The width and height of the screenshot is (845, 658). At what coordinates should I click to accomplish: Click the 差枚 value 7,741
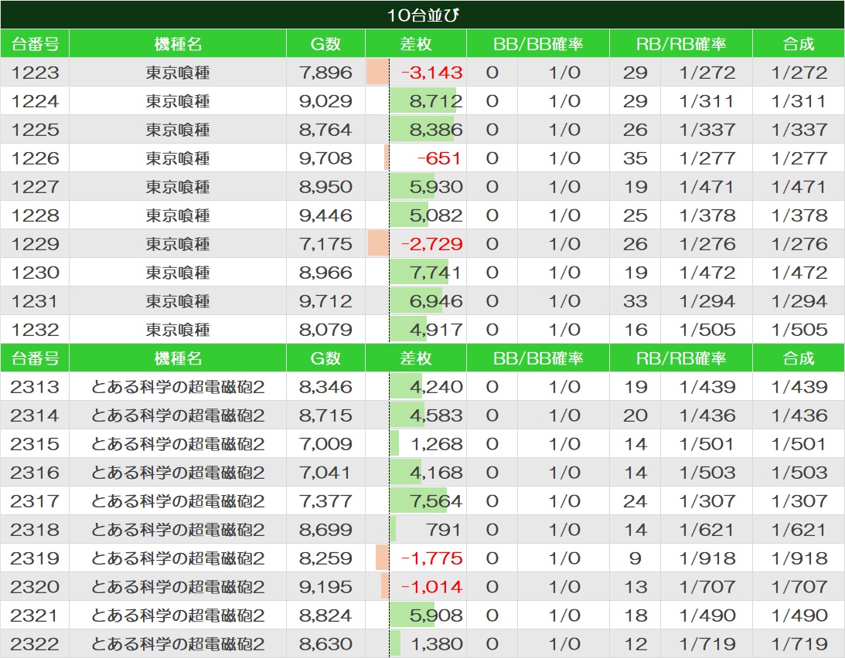pos(436,272)
